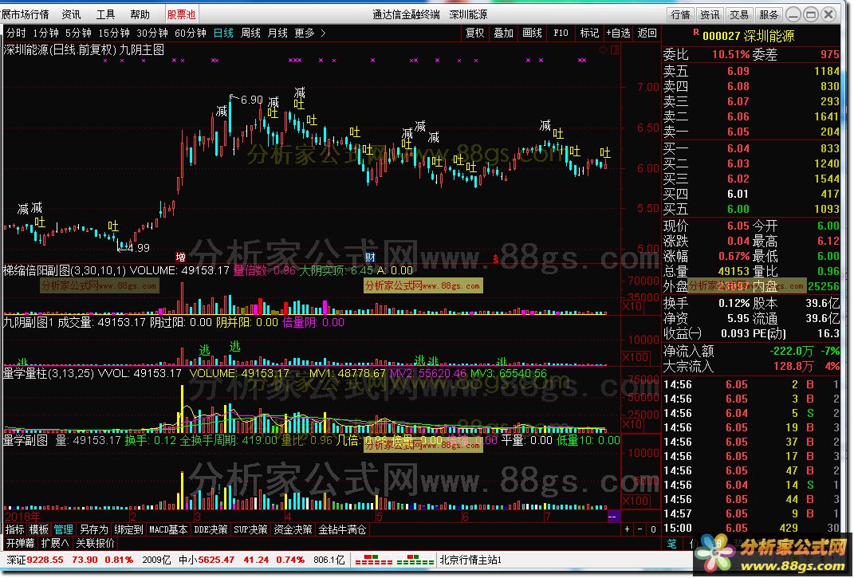
Task: Add stock via +自选 button
Action: pyautogui.click(x=618, y=33)
